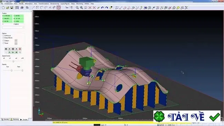Click the yellow star toolbar icon
Screen dimensions: 224x126
coord(178,8)
